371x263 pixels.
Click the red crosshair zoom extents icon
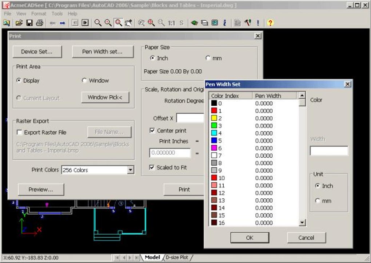(151, 23)
